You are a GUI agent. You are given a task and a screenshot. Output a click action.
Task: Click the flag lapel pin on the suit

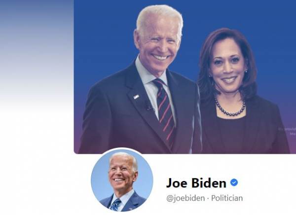pyautogui.click(x=136, y=97)
